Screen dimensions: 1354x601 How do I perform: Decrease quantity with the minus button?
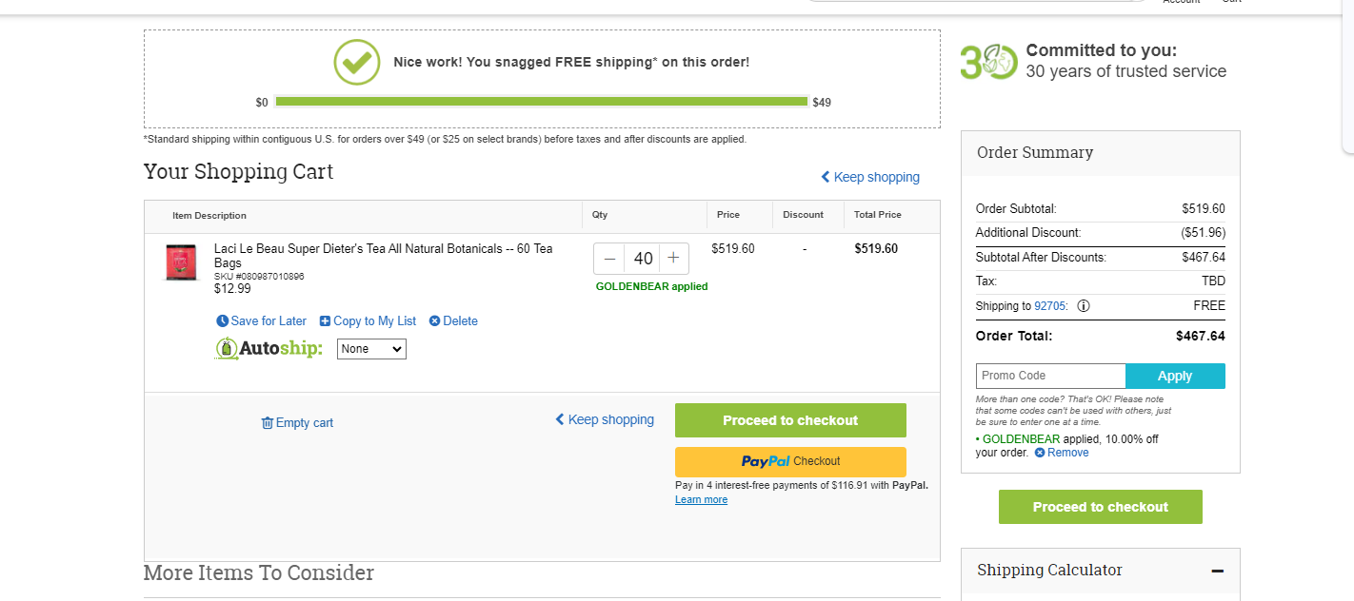coord(610,259)
